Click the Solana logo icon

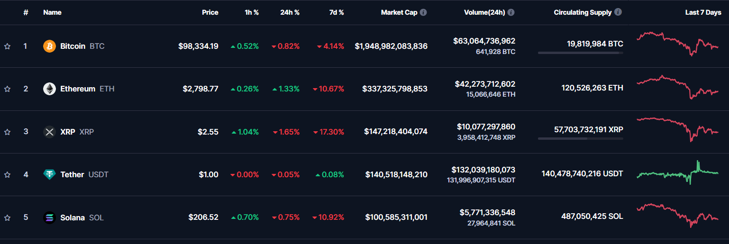pos(49,217)
